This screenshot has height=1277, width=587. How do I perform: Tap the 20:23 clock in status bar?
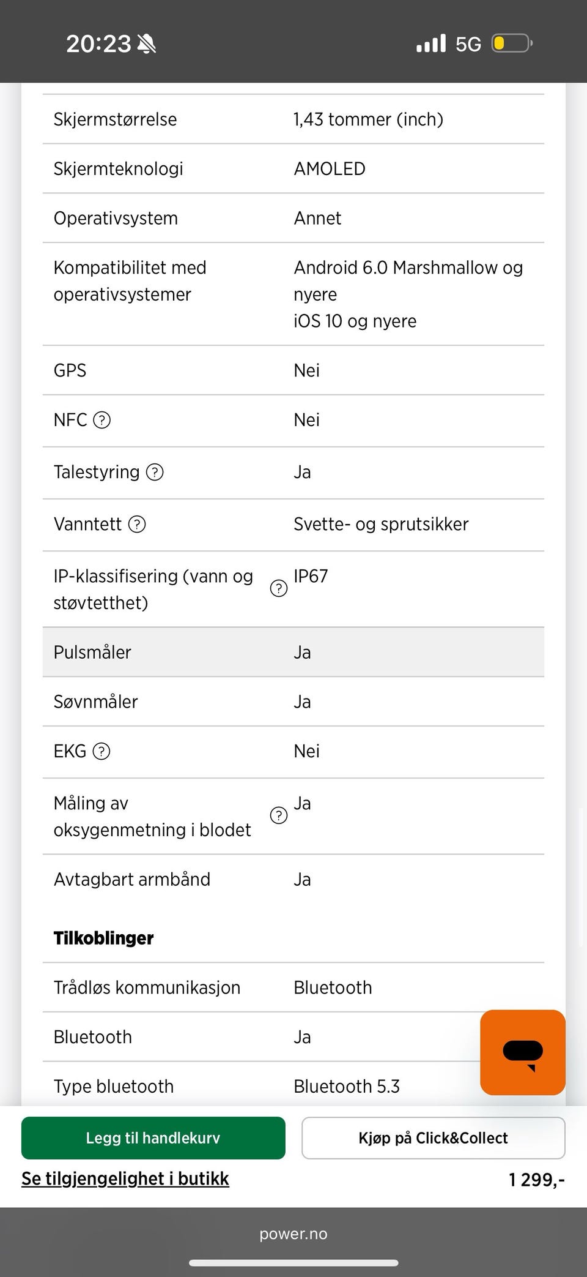tap(98, 44)
